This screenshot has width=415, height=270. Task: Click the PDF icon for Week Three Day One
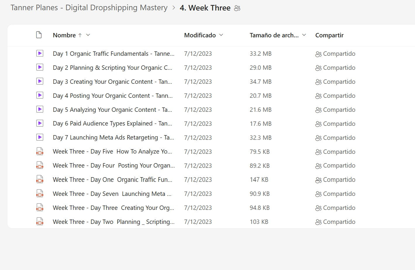[x=40, y=180]
